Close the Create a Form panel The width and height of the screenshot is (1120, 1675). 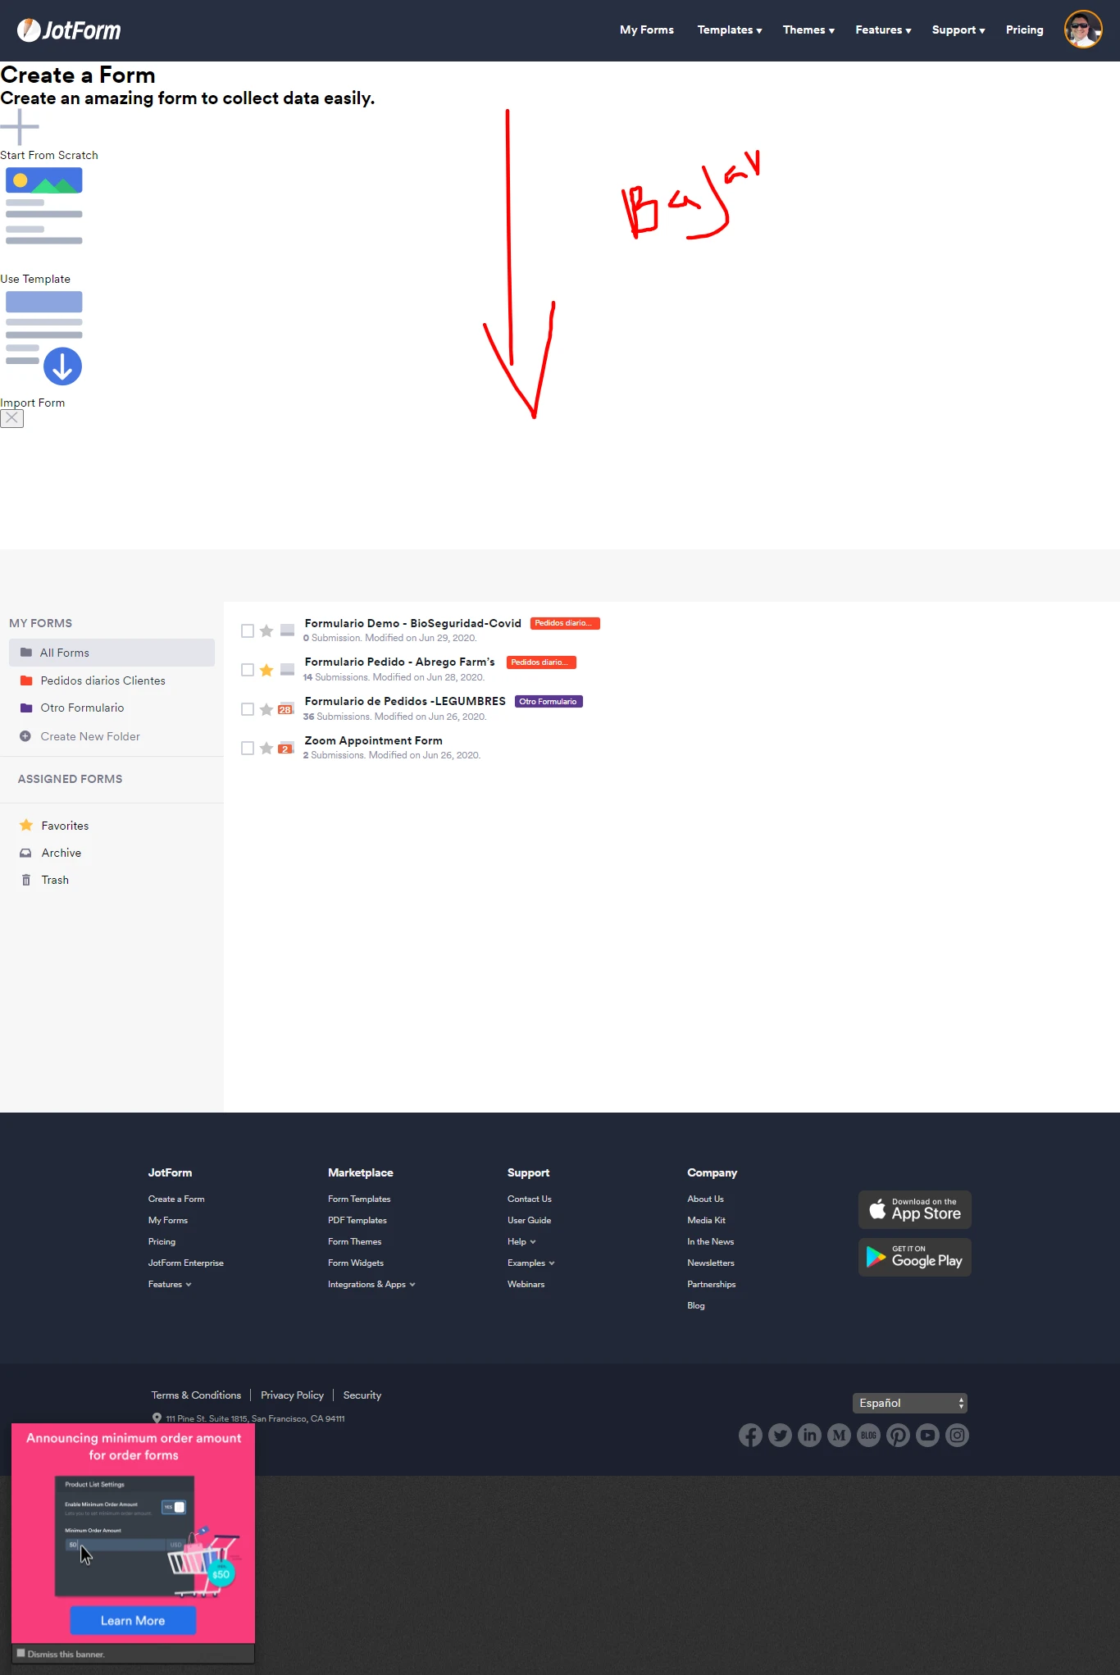point(11,418)
